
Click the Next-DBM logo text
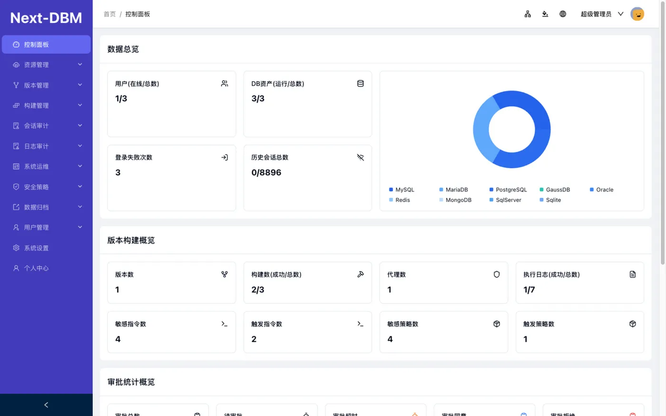46,18
